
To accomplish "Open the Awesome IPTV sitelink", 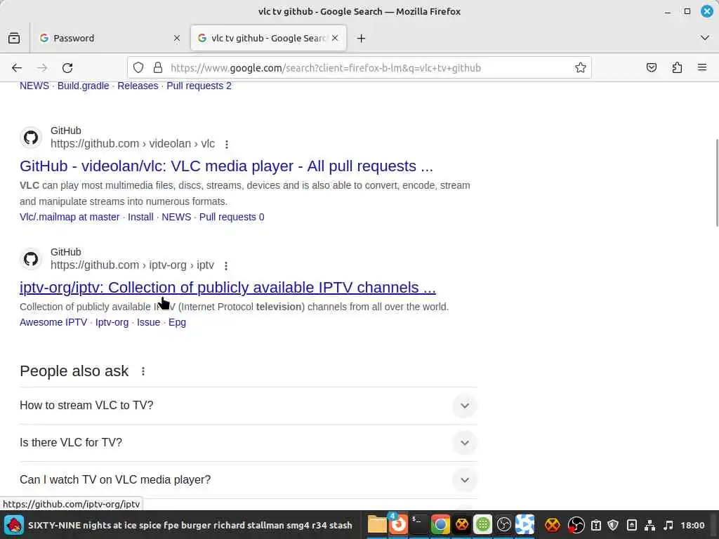I will point(53,322).
